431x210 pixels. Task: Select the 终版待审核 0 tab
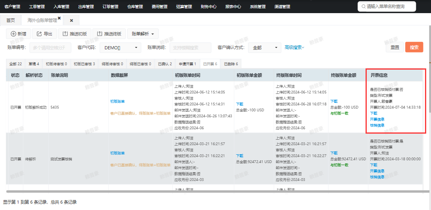point(113,64)
